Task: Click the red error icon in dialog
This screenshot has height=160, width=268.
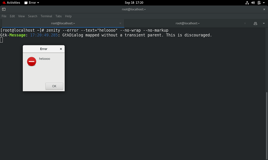Action: tap(32, 61)
